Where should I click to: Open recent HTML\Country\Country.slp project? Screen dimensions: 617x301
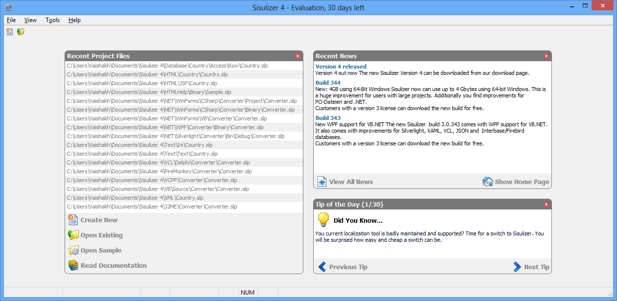pyautogui.click(x=184, y=74)
